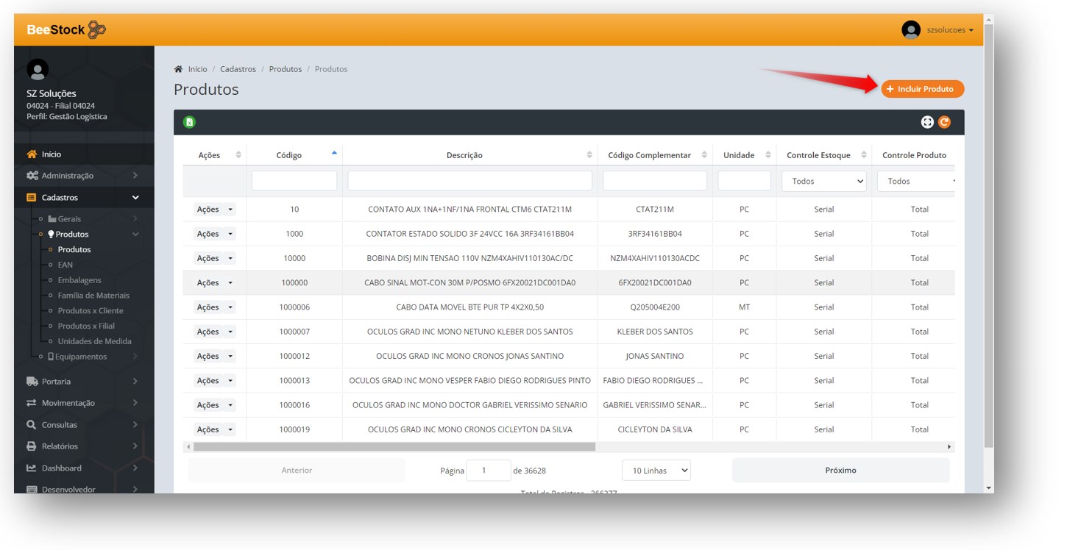
Task: Open the Ações dropdown for product 1000
Action: (x=215, y=234)
